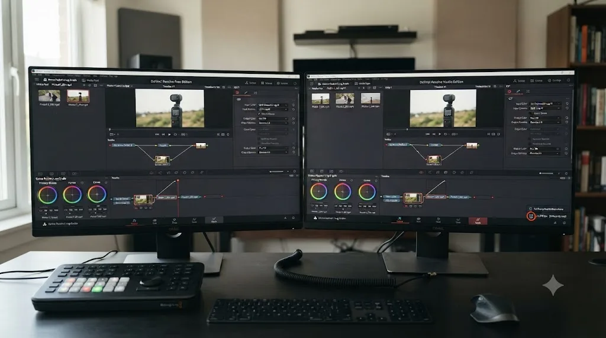Switch to red-filled page tab in Studio Edition

coord(478,221)
